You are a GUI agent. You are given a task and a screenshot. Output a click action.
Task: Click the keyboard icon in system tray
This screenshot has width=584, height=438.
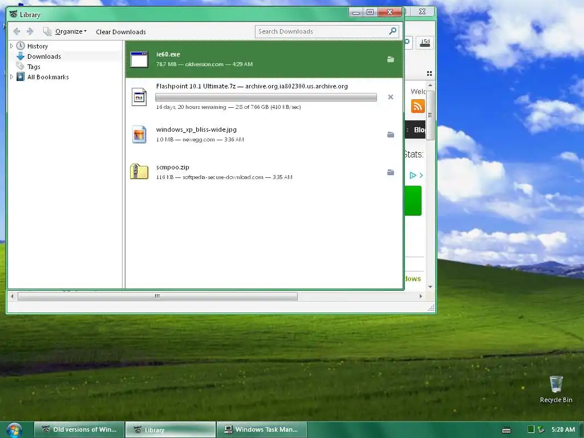tap(506, 430)
